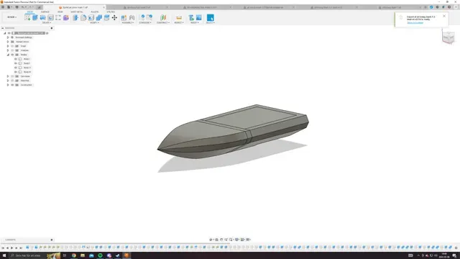The image size is (460, 259).
Task: Click the Construct plane icon
Action: [163, 17]
